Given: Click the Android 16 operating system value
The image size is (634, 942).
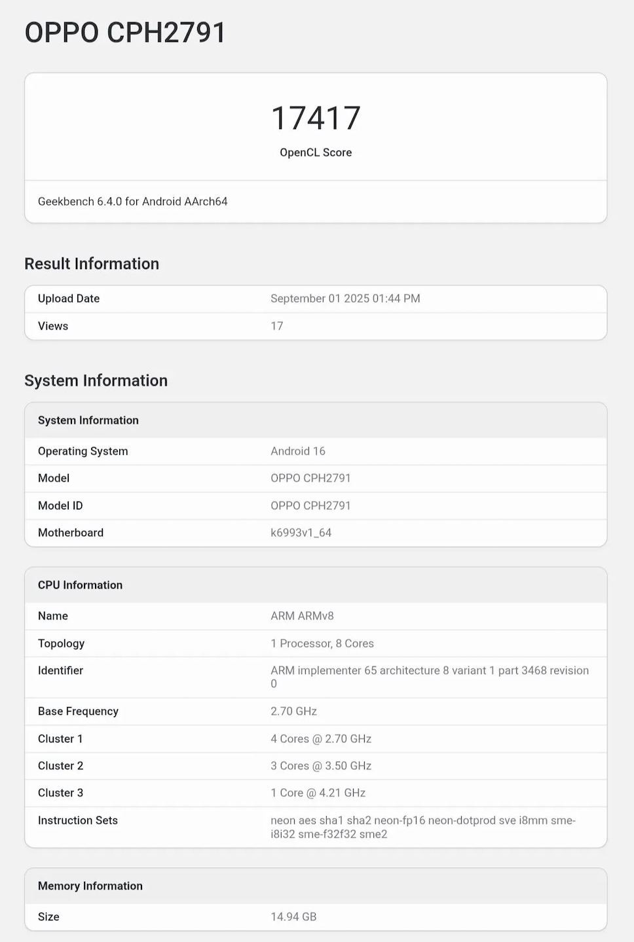Looking at the screenshot, I should pos(298,451).
